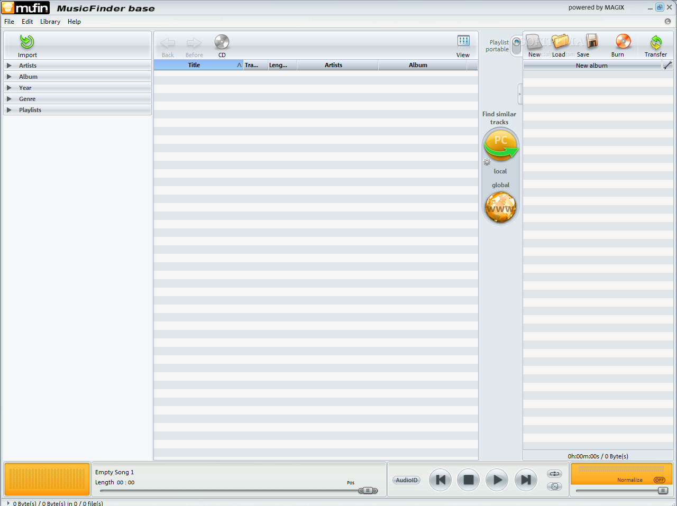677x506 pixels.
Task: Skip to next track
Action: click(x=526, y=480)
